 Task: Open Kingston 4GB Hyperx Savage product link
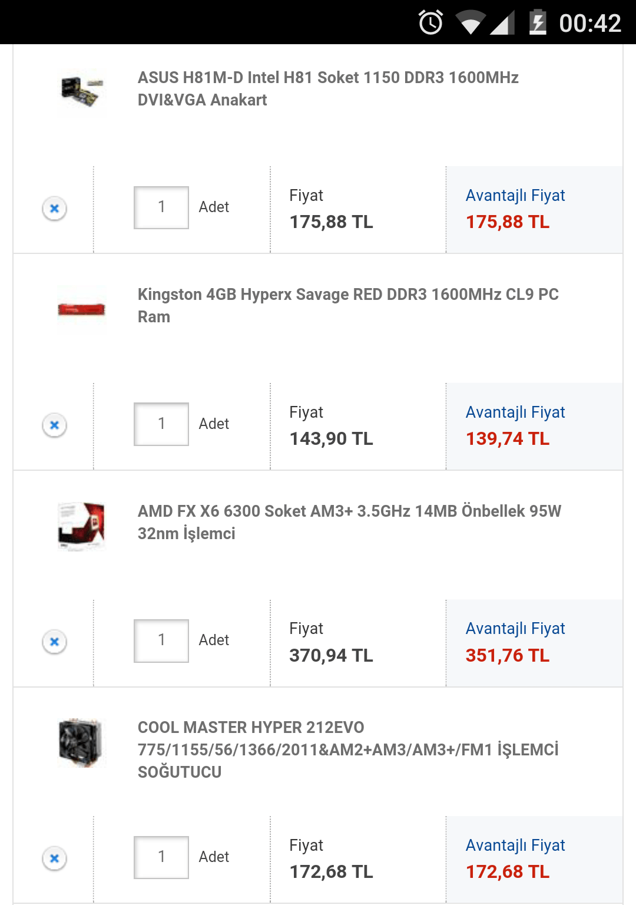pos(347,305)
